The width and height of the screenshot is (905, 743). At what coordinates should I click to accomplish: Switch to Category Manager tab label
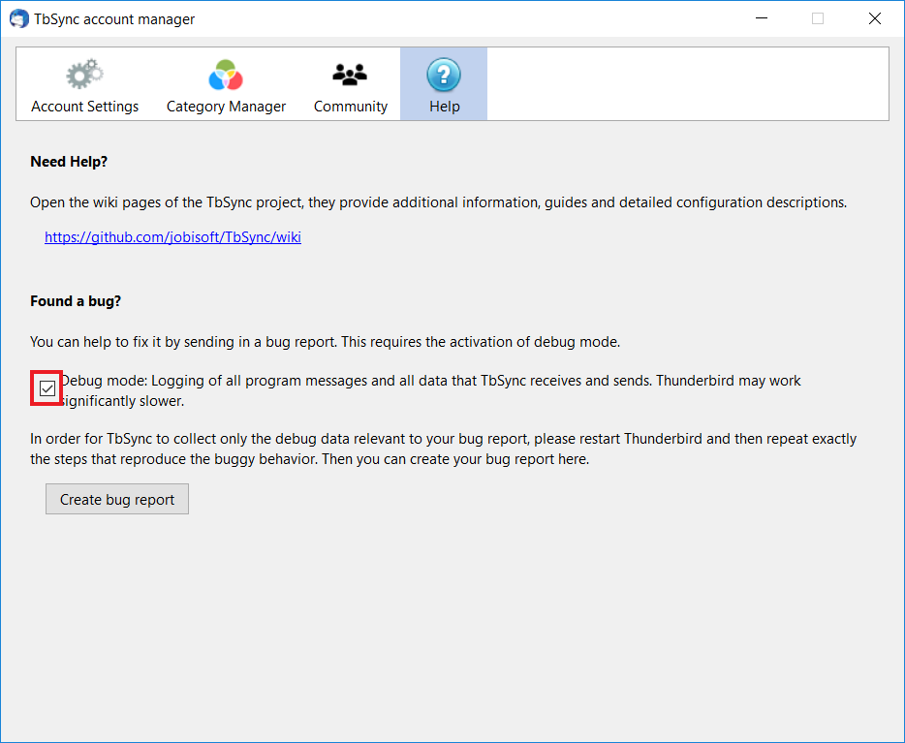coord(227,107)
